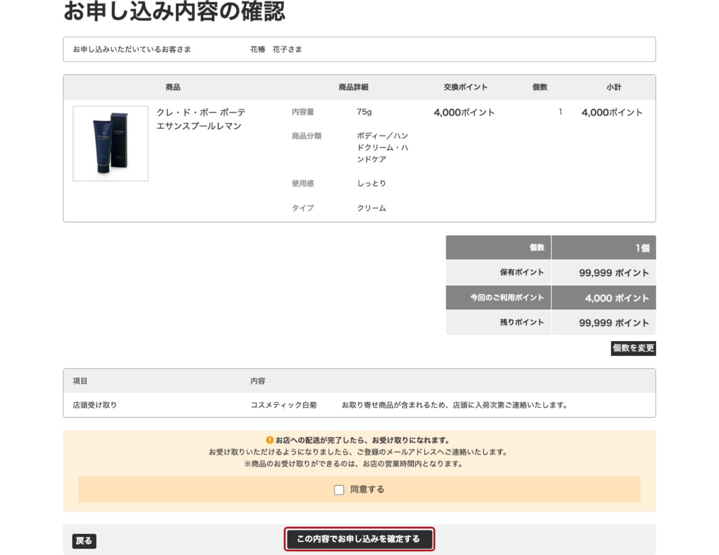The image size is (719, 555).
Task: Select product name クレ・ド・ポー ボーテ エサンスプールレマン
Action: (x=201, y=119)
